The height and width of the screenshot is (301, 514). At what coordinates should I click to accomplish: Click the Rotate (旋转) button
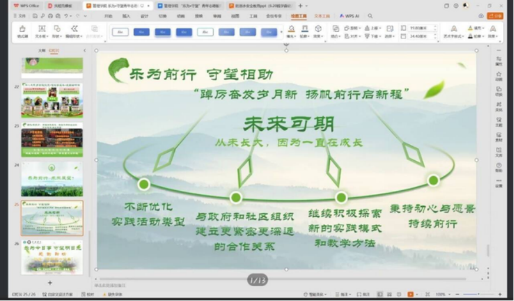pos(353,28)
